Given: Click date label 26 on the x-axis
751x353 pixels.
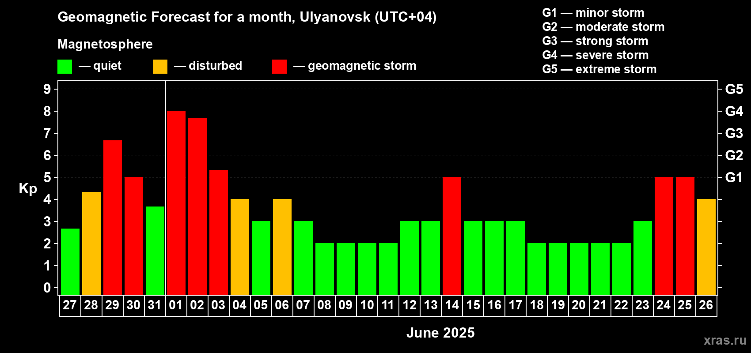Looking at the screenshot, I should pyautogui.click(x=706, y=305).
